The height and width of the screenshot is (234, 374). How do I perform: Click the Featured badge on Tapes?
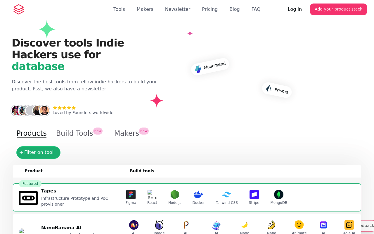(30, 184)
